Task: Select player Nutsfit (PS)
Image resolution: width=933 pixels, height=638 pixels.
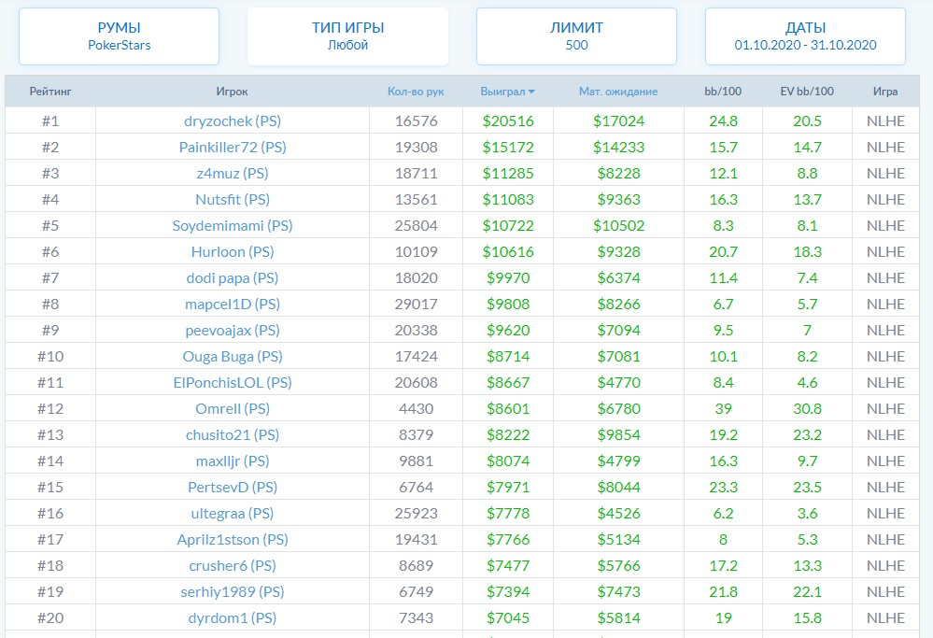Action: point(232,200)
